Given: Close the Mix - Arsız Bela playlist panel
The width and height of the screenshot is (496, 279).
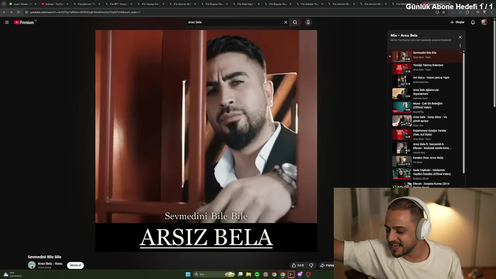Looking at the screenshot, I should (x=460, y=37).
